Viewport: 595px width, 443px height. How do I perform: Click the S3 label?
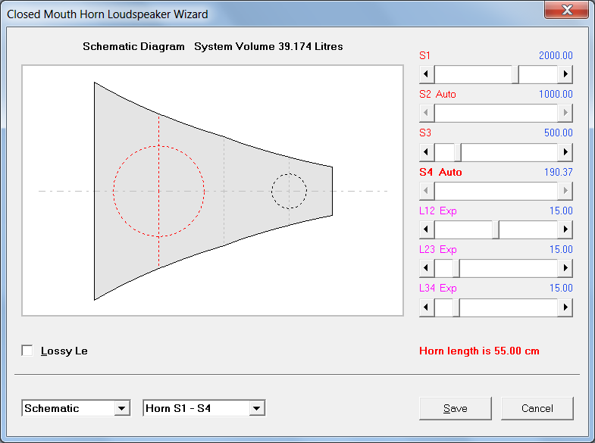point(425,133)
